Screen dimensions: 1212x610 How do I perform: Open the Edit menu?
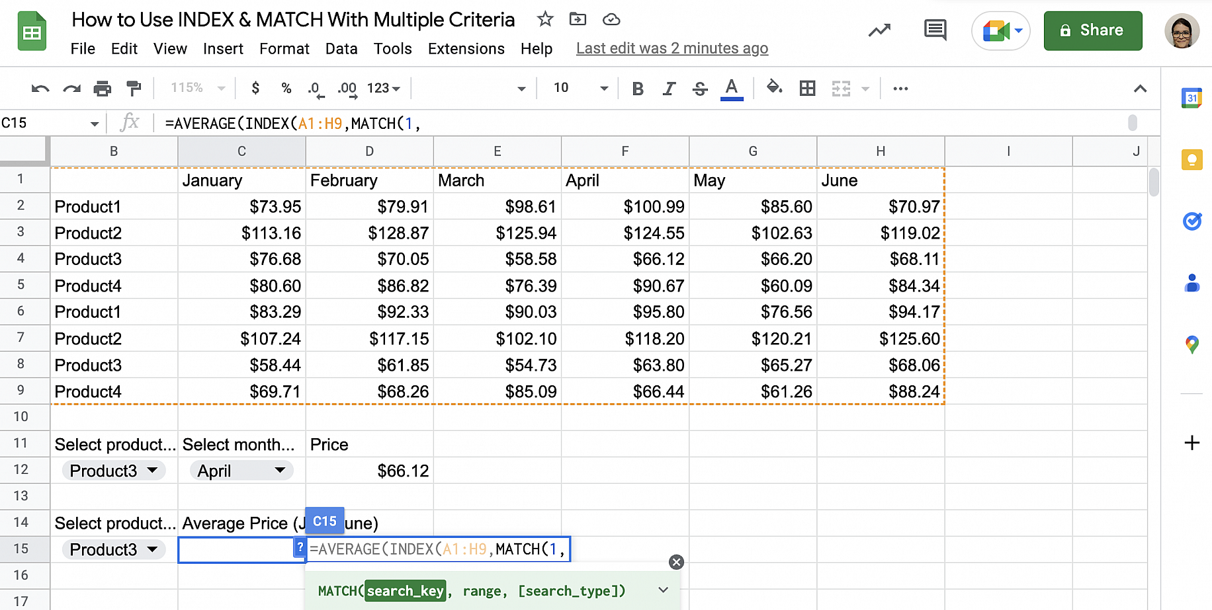(x=124, y=49)
